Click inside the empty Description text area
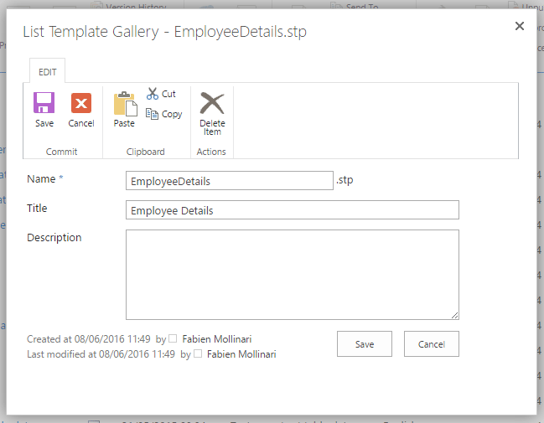Screen dimensions: 544x423 point(293,274)
